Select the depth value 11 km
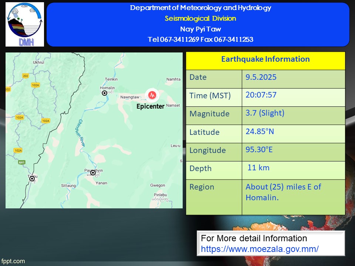This screenshot has height=266, width=355. pos(258,168)
